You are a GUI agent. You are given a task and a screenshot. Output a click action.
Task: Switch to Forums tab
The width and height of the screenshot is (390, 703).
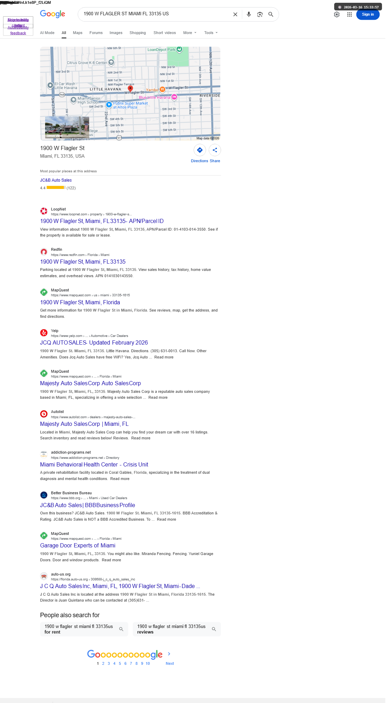(96, 33)
